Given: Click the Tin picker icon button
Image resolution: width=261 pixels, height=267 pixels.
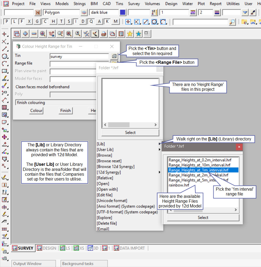Looking at the screenshot, I should coord(114,56).
